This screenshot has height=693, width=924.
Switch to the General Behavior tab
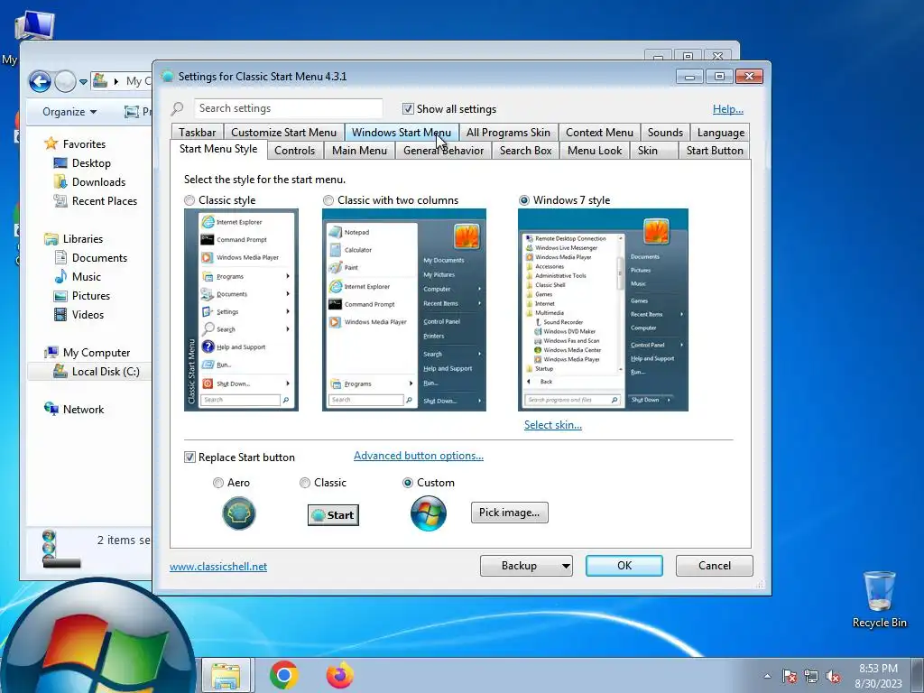[x=444, y=151]
